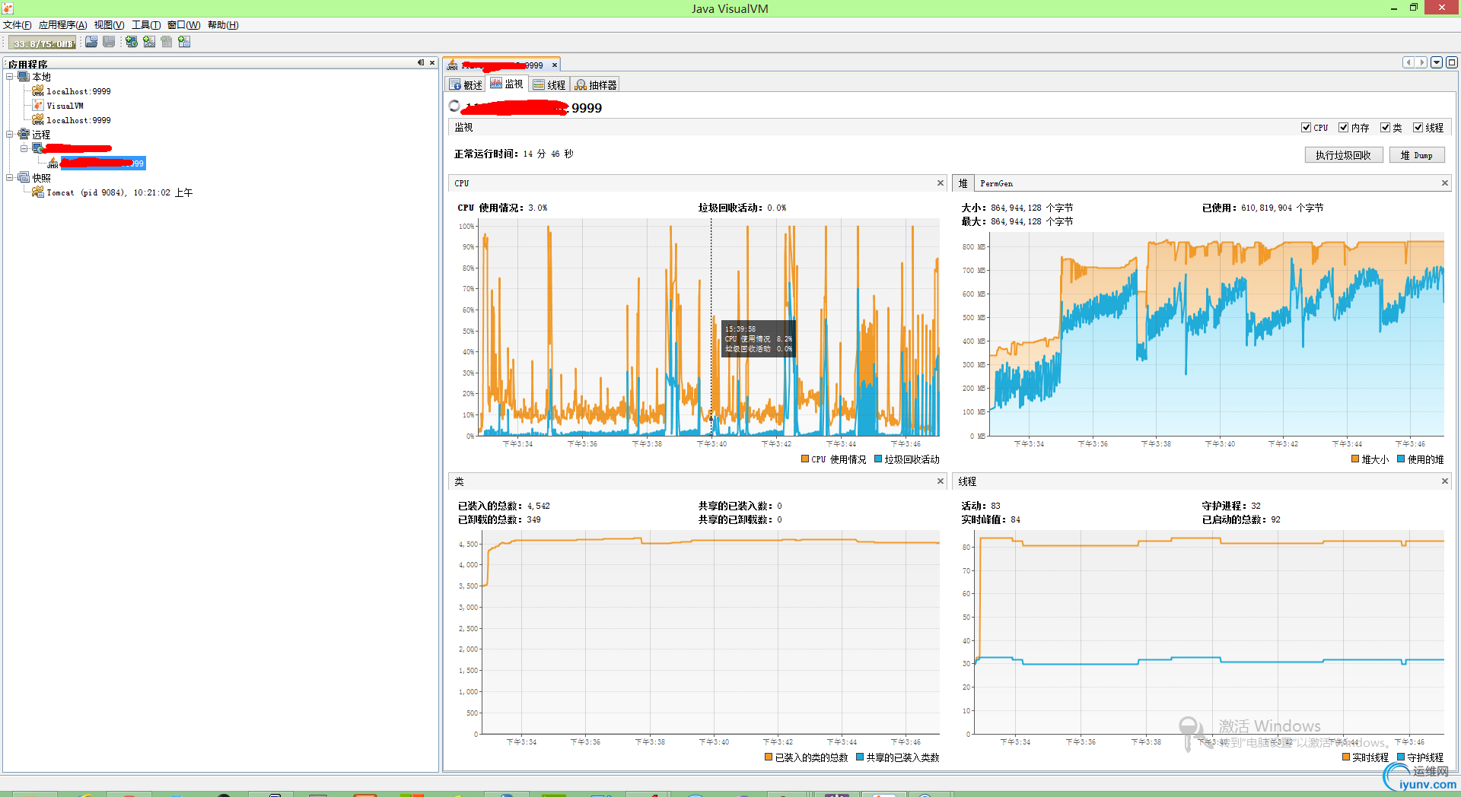Open the 工具(T) menu
Viewport: 1461px width, 797px height.
click(x=146, y=25)
